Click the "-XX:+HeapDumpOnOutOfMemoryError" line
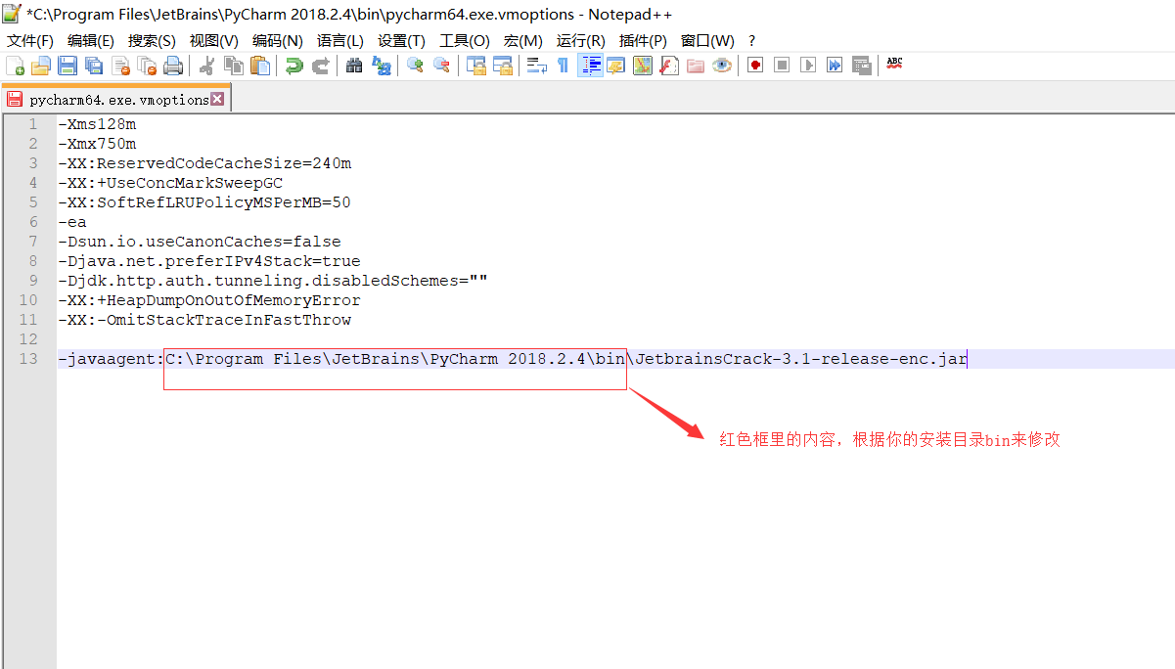This screenshot has width=1175, height=669. point(209,300)
